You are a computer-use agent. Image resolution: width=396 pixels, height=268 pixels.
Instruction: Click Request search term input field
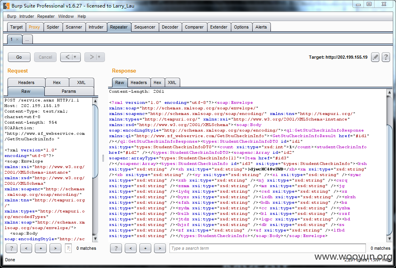point(68,248)
